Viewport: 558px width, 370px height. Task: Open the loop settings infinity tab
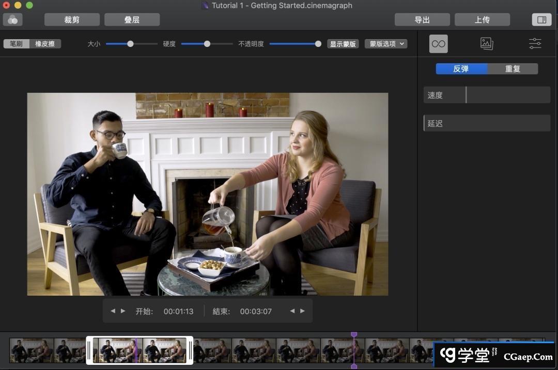click(x=438, y=44)
